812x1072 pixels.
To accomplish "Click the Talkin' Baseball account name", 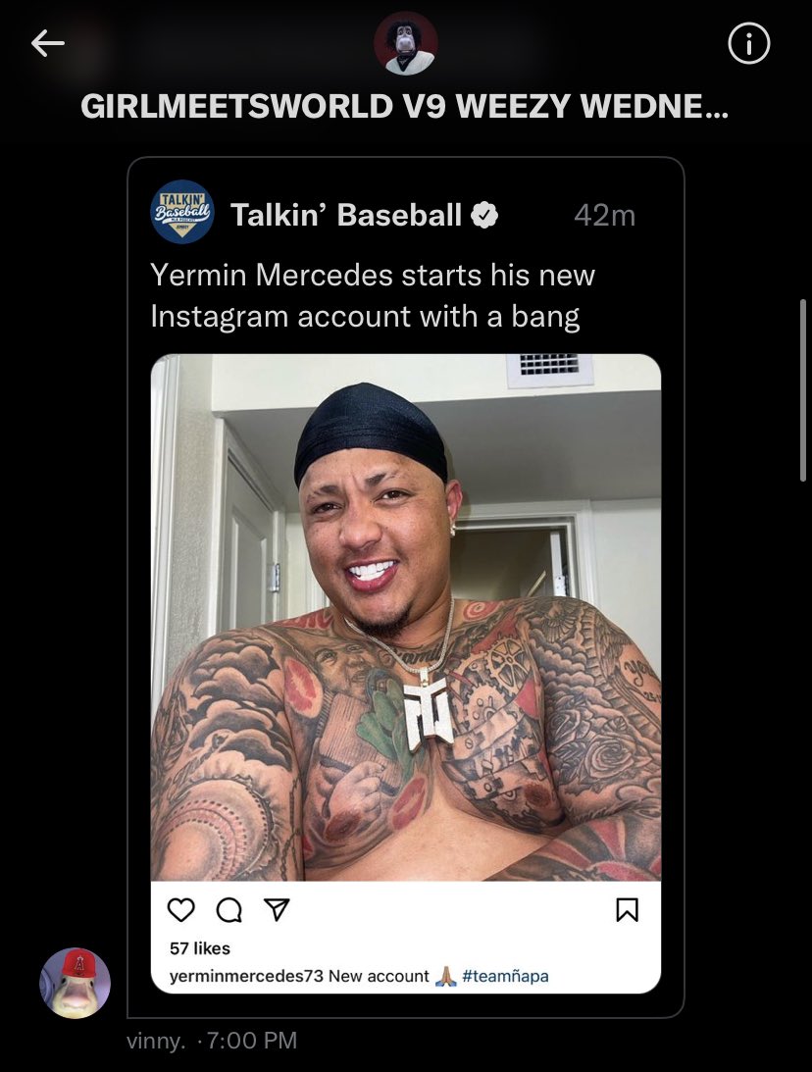I will pos(346,215).
